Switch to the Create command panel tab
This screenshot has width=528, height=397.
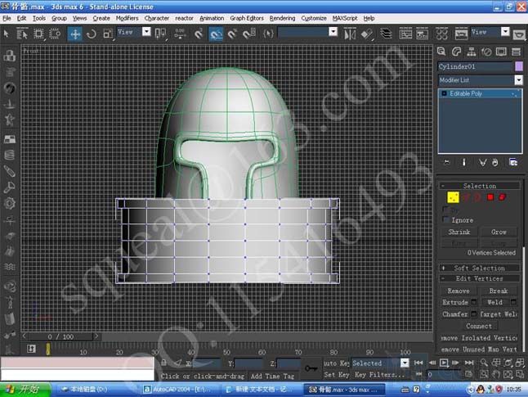click(441, 52)
